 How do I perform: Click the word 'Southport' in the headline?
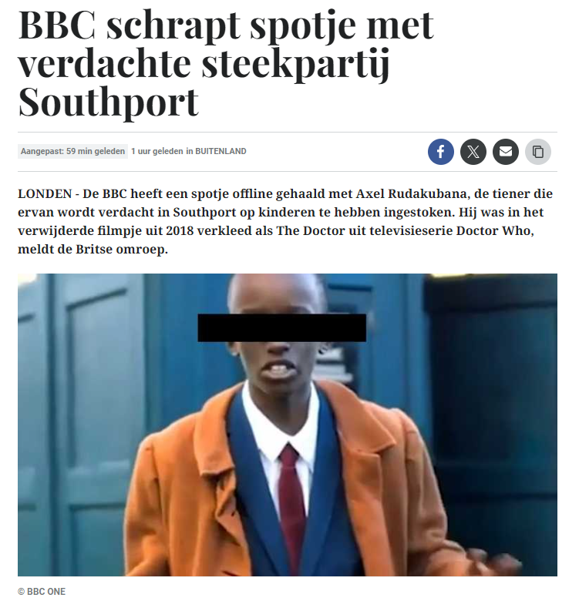point(109,102)
